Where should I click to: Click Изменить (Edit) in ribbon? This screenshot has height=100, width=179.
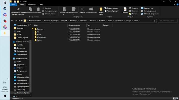point(134,11)
